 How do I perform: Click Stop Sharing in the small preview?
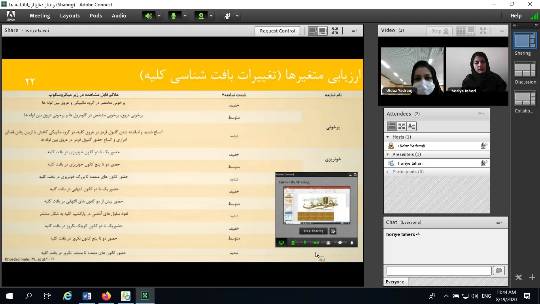pyautogui.click(x=313, y=231)
